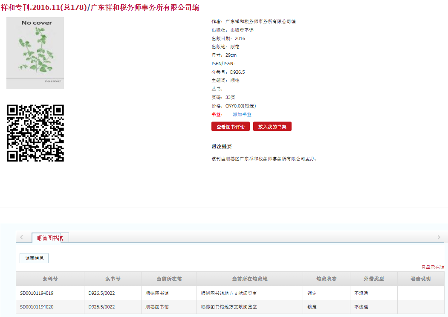Image resolution: width=448 pixels, height=317 pixels.
Task: Click the 当前所在馆 column header
Action: pyautogui.click(x=169, y=279)
